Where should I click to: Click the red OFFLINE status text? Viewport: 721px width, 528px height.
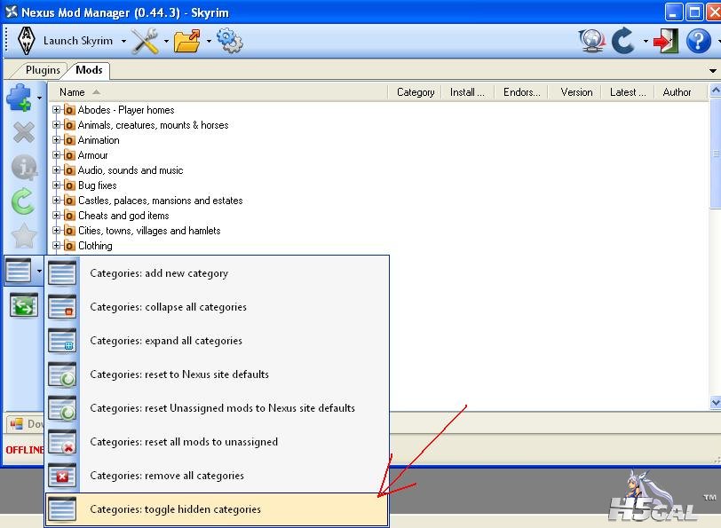pos(25,450)
